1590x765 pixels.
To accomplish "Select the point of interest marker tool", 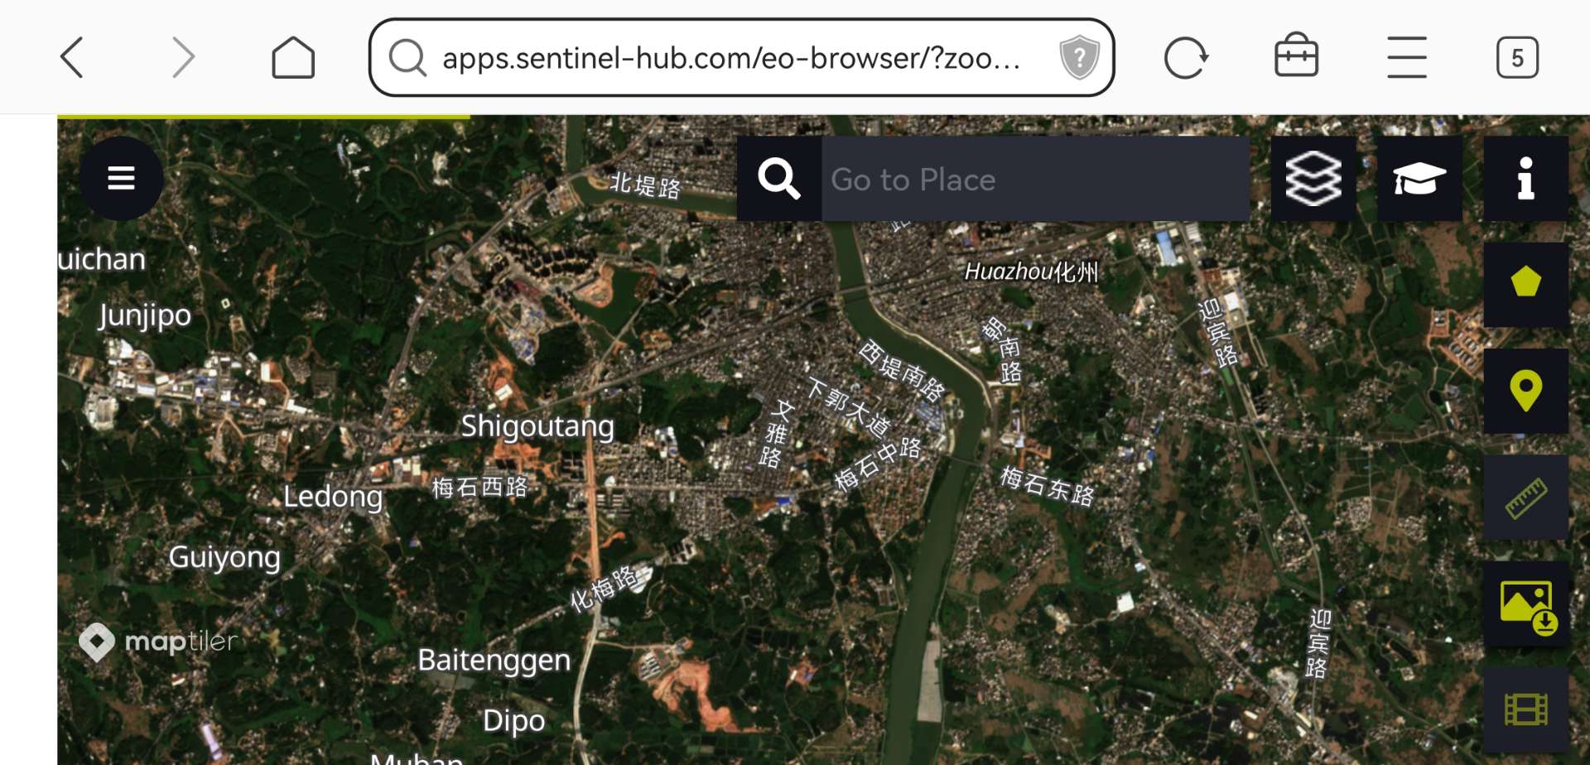I will (x=1525, y=391).
